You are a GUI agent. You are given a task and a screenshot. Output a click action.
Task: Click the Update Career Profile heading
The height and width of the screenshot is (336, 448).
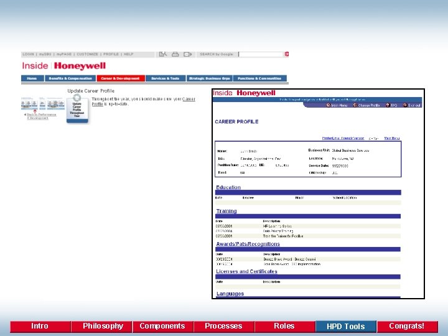(91, 91)
